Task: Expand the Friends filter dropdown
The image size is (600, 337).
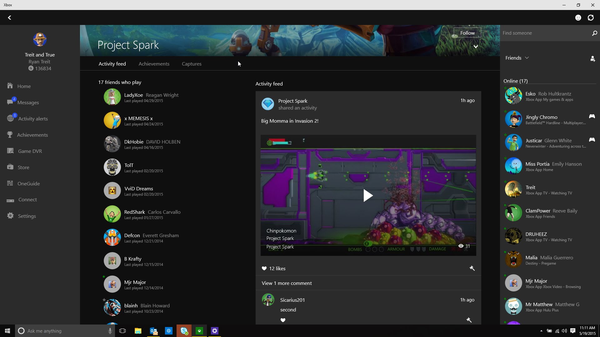Action: [517, 58]
